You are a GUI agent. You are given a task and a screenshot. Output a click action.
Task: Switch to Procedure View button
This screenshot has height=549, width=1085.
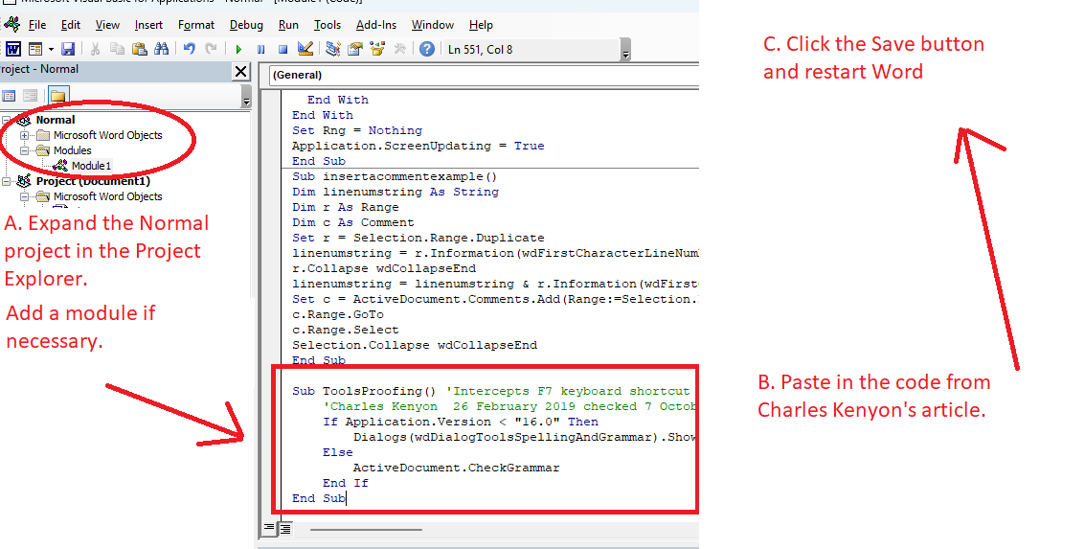pos(269,529)
